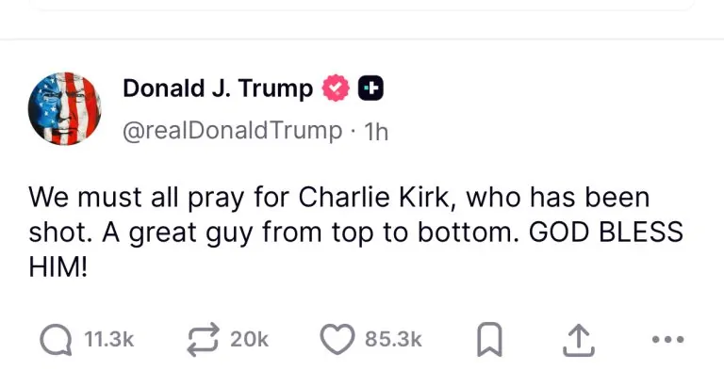Click the 11.3k reply count
The height and width of the screenshot is (386, 724).
click(x=109, y=340)
